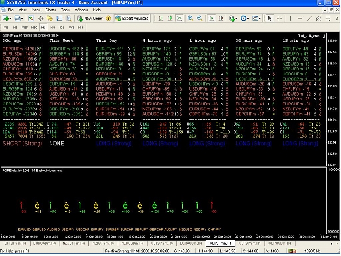The height and width of the screenshot is (256, 341).
Task: Draw a horizontal line tool
Action: 300,19
